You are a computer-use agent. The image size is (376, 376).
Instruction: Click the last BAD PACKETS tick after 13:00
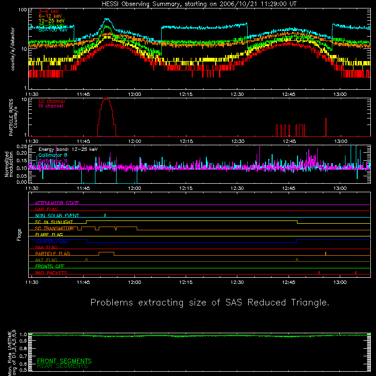(356, 273)
